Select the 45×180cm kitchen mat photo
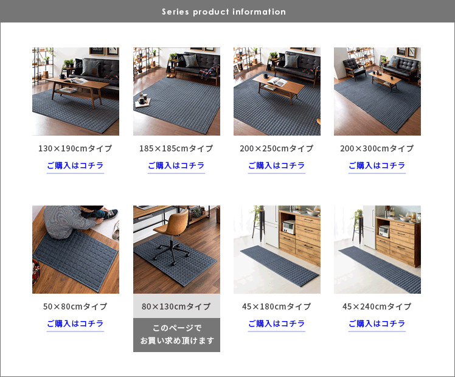 (277, 249)
